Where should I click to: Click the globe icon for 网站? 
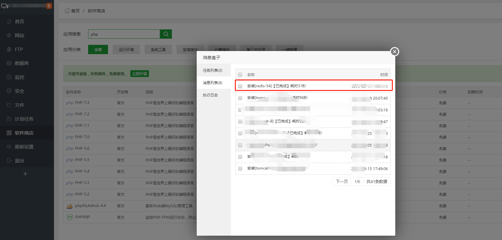click(x=9, y=35)
